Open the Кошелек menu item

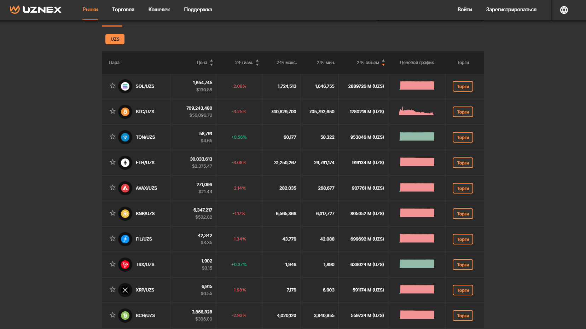[159, 10]
